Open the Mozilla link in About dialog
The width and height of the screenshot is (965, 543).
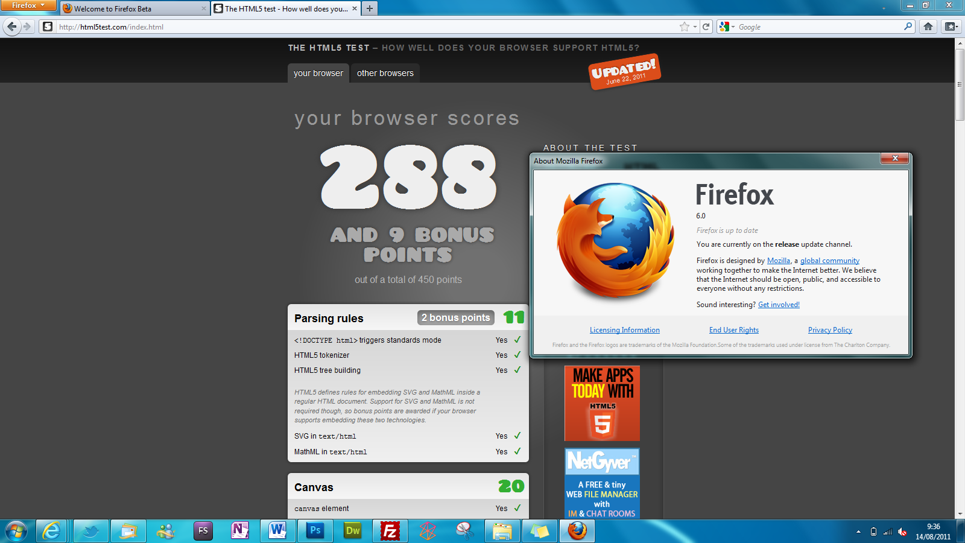(779, 261)
